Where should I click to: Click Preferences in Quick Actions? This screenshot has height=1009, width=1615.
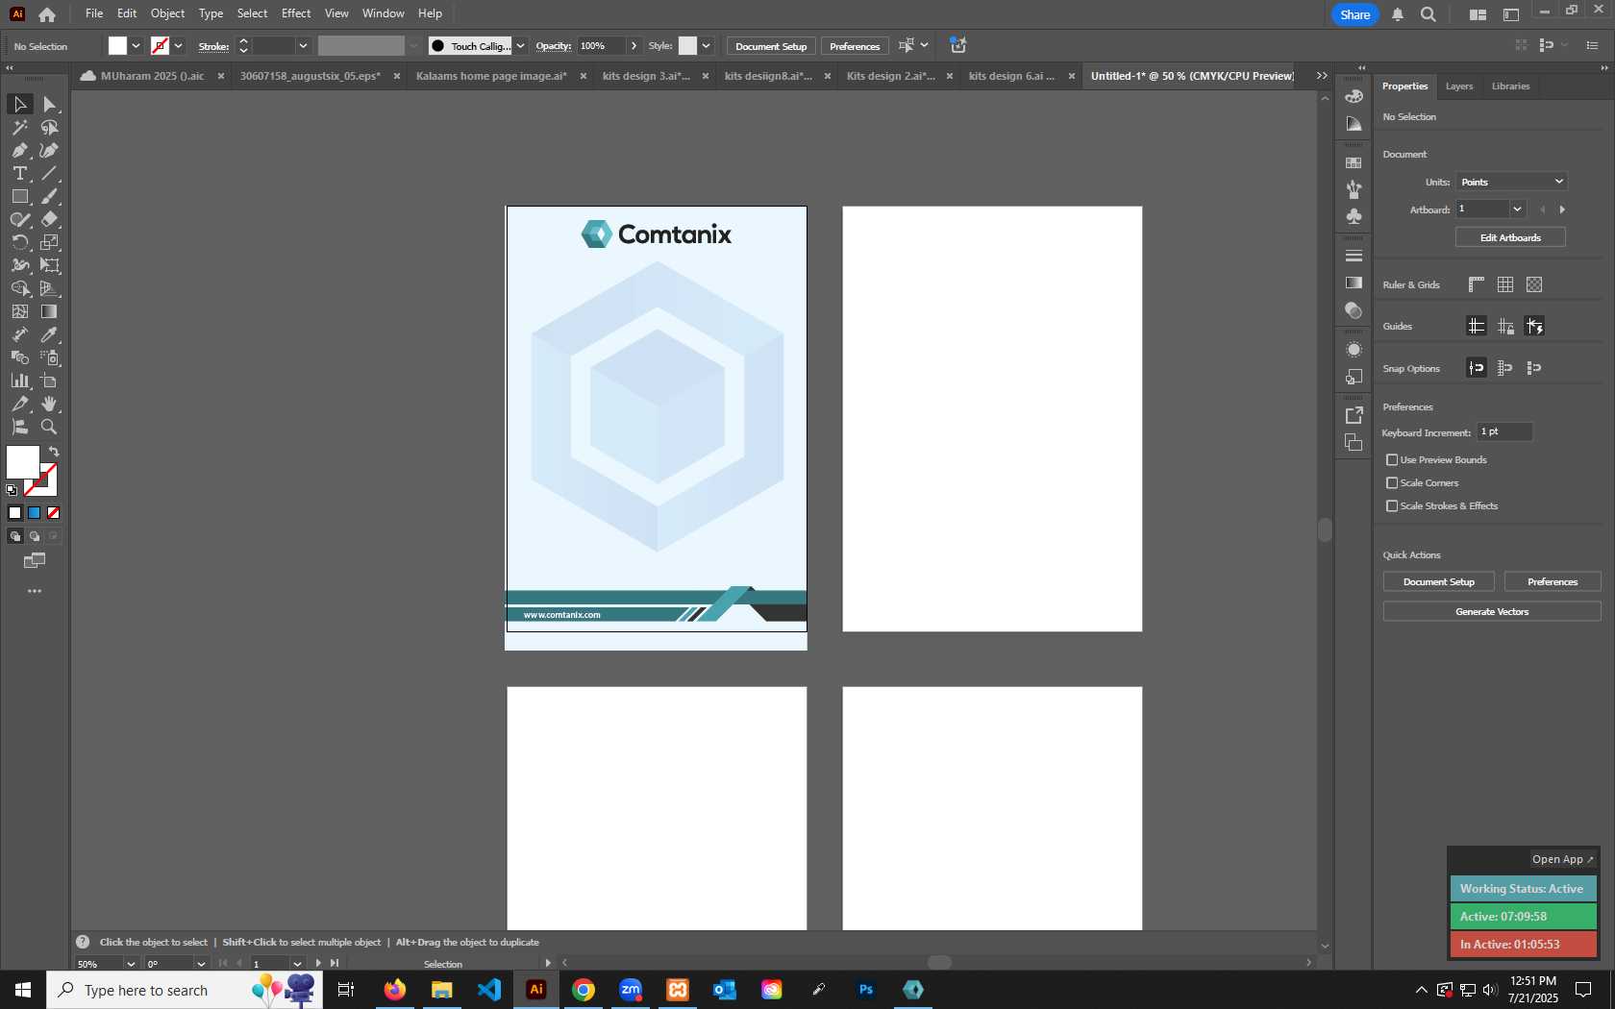(1553, 582)
